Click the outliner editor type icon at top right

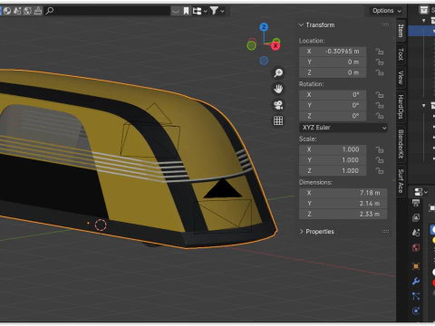tap(424, 10)
